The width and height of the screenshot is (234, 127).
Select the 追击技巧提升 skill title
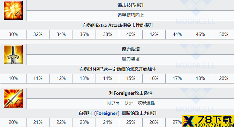pyautogui.click(x=131, y=6)
